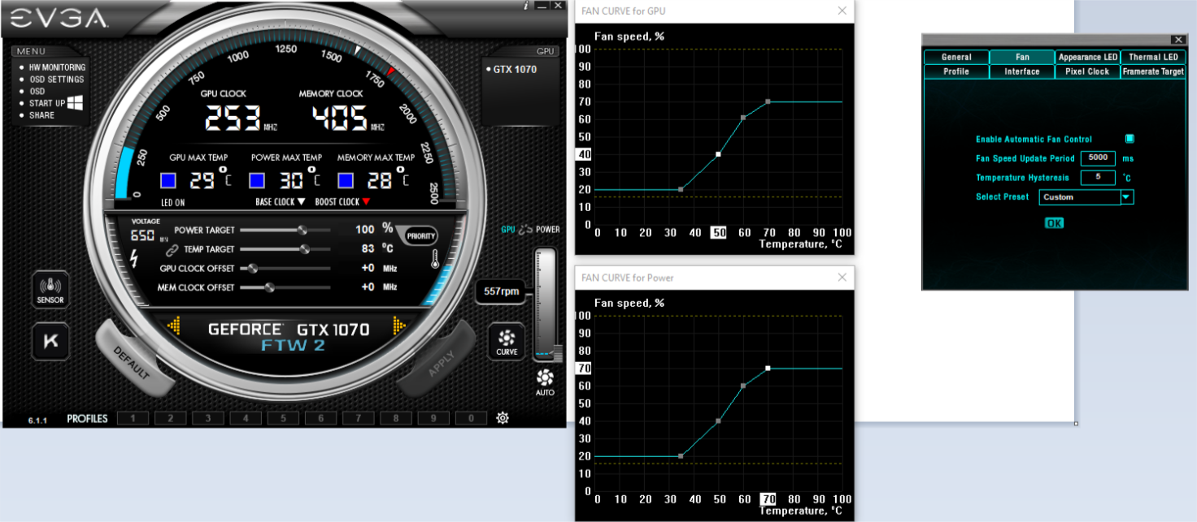Click the right yellow arrow by GTX 1070 label
The height and width of the screenshot is (522, 1197).
coord(398,326)
